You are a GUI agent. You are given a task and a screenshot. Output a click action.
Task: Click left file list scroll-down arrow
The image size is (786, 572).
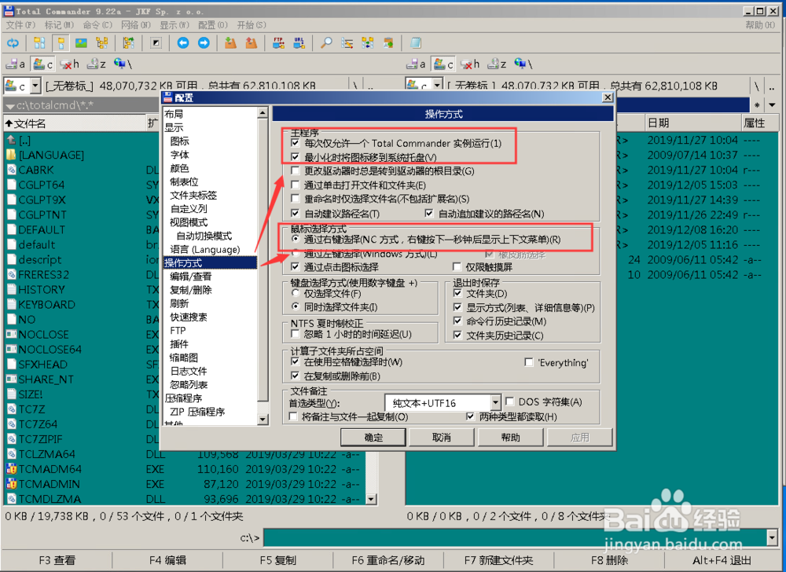(x=371, y=499)
